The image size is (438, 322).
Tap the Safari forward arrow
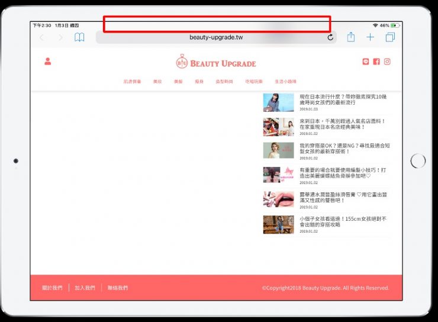pos(60,37)
